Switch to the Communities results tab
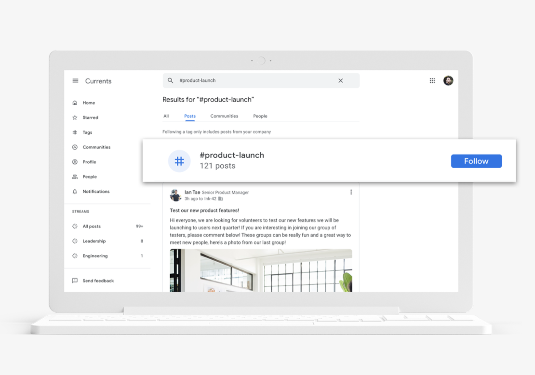 click(x=224, y=116)
